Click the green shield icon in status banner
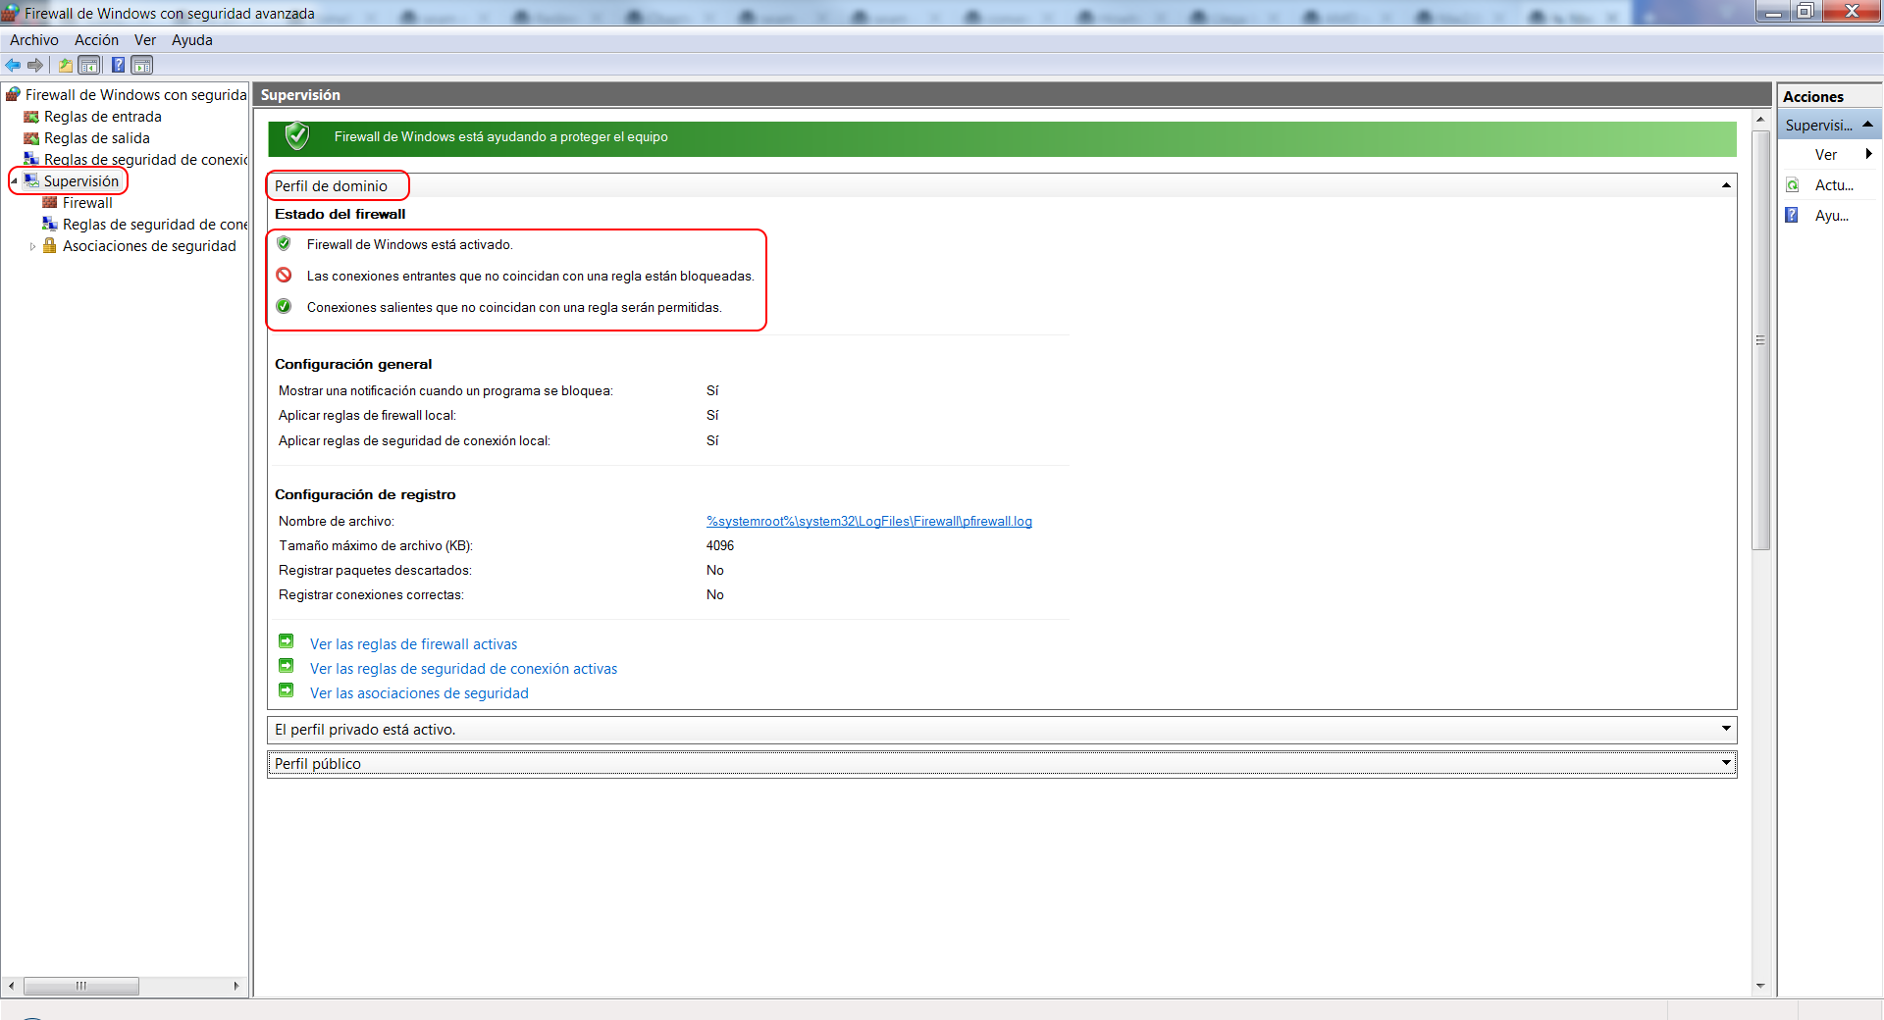The image size is (1884, 1020). pyautogui.click(x=296, y=136)
